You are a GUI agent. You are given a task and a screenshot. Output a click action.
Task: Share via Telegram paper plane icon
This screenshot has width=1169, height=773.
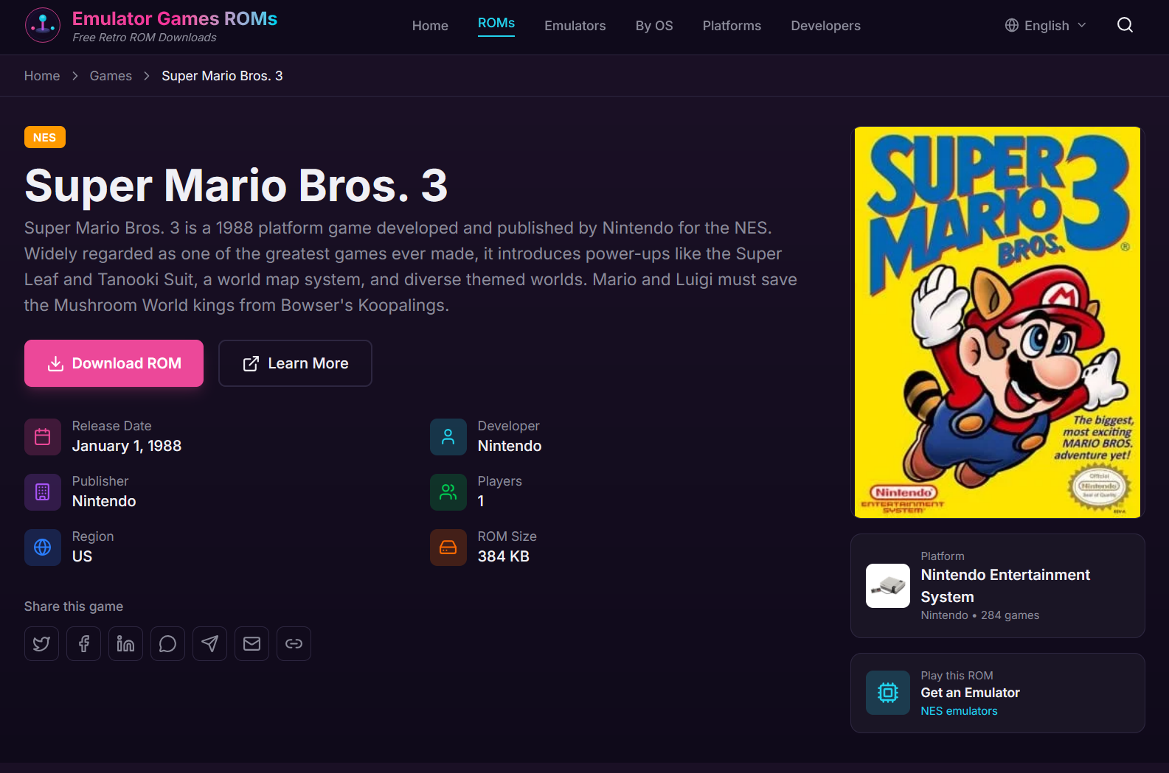tap(209, 644)
